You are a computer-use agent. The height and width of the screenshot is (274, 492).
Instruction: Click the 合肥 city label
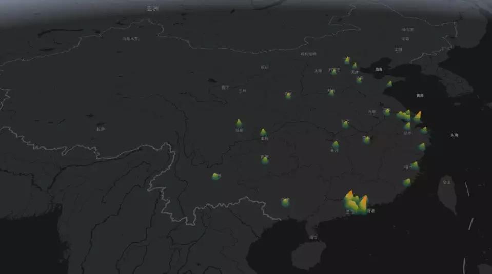(x=372, y=112)
